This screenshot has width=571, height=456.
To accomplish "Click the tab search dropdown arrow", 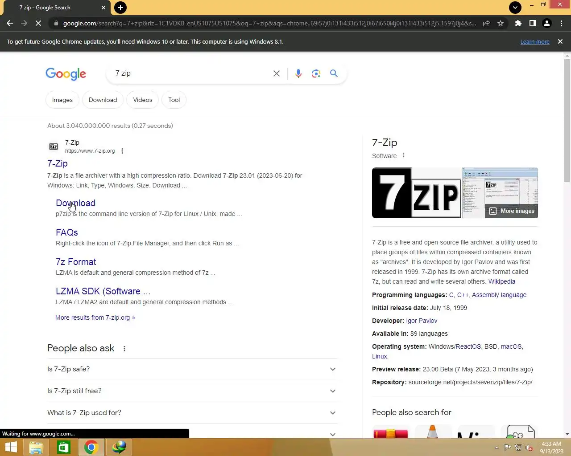I will (515, 8).
